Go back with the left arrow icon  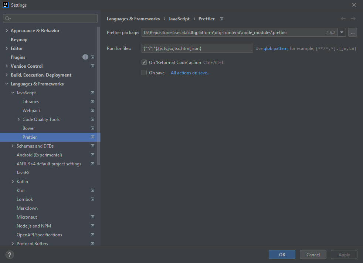[343, 18]
